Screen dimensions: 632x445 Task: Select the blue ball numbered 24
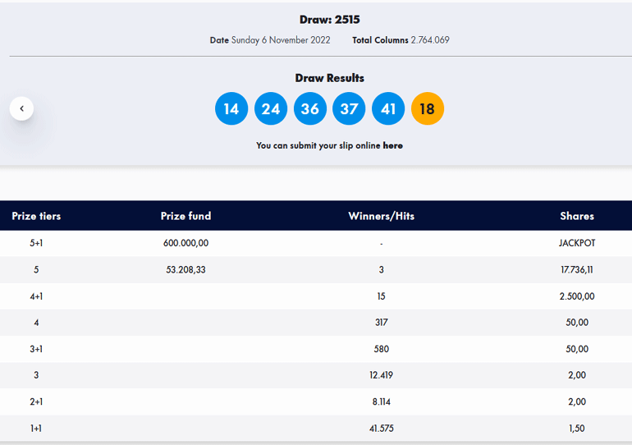pos(271,109)
